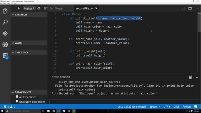Click the AttributeError message in console
201x113 pixels.
click(104, 94)
